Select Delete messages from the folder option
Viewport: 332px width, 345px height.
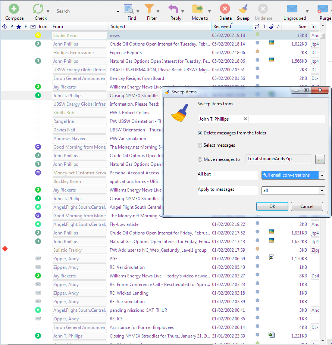200,133
